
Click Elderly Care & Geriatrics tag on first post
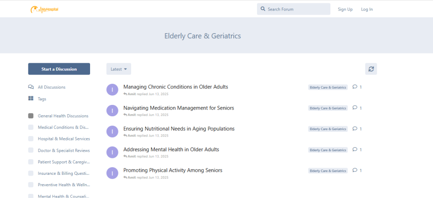tap(328, 87)
